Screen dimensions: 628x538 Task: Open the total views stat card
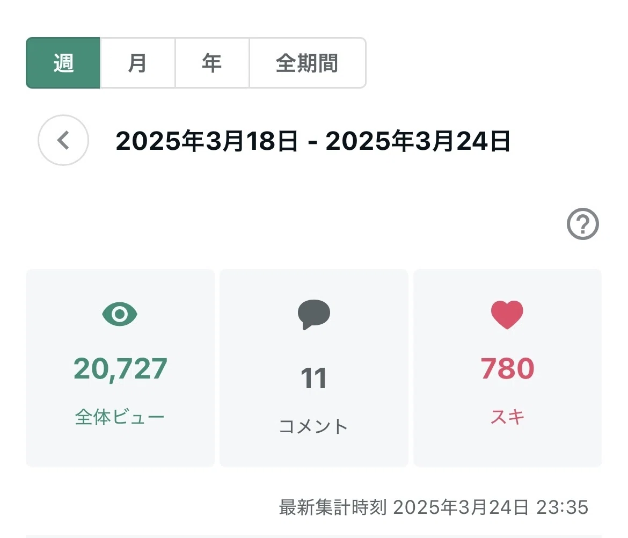click(x=120, y=368)
